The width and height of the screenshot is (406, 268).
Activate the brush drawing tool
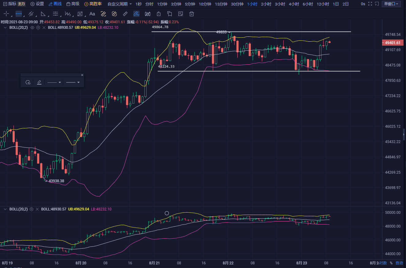(136, 14)
